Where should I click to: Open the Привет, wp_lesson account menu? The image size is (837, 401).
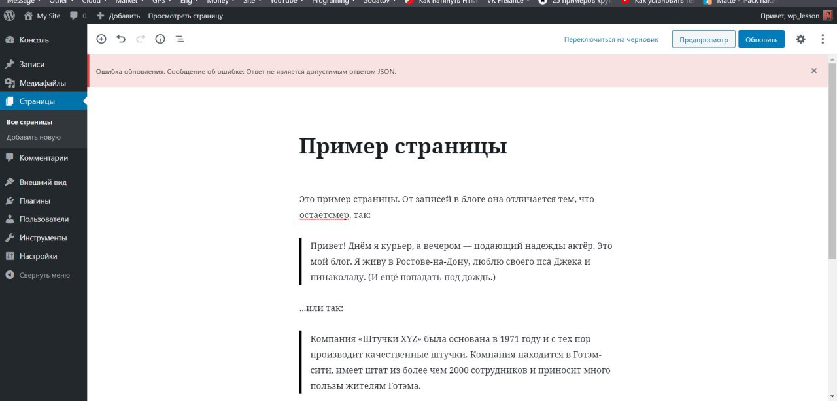796,16
